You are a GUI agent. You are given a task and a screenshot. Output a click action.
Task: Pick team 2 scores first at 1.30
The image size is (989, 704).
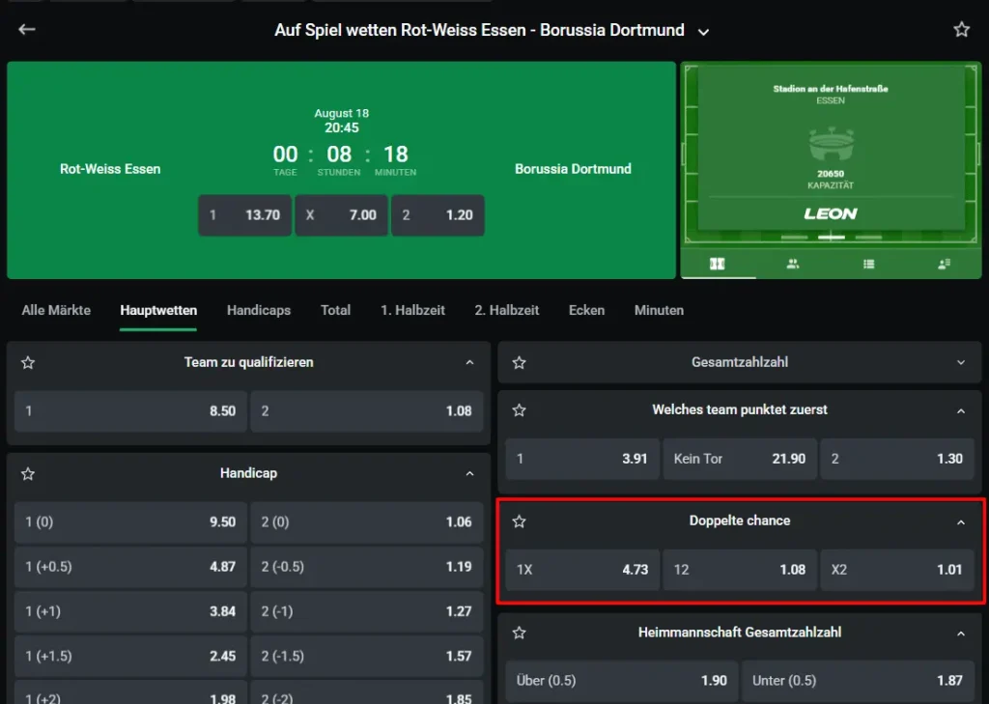click(x=897, y=459)
